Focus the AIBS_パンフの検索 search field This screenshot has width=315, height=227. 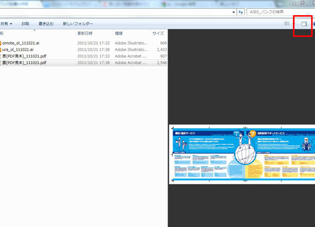click(281, 12)
